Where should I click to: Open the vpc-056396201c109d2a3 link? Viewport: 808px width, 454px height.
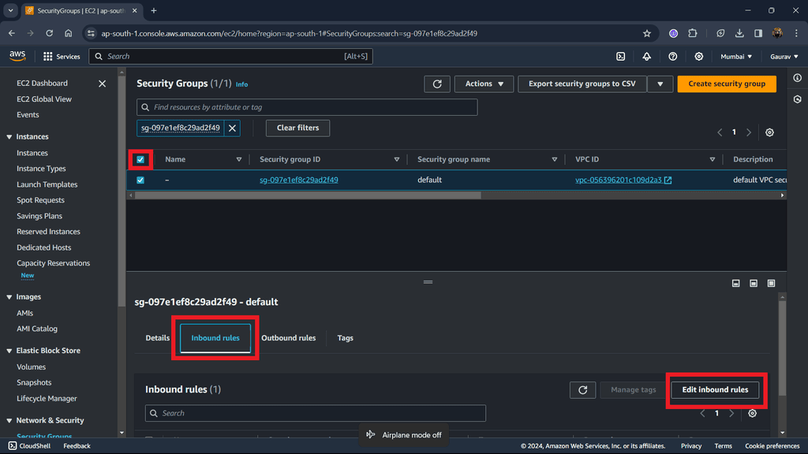619,180
